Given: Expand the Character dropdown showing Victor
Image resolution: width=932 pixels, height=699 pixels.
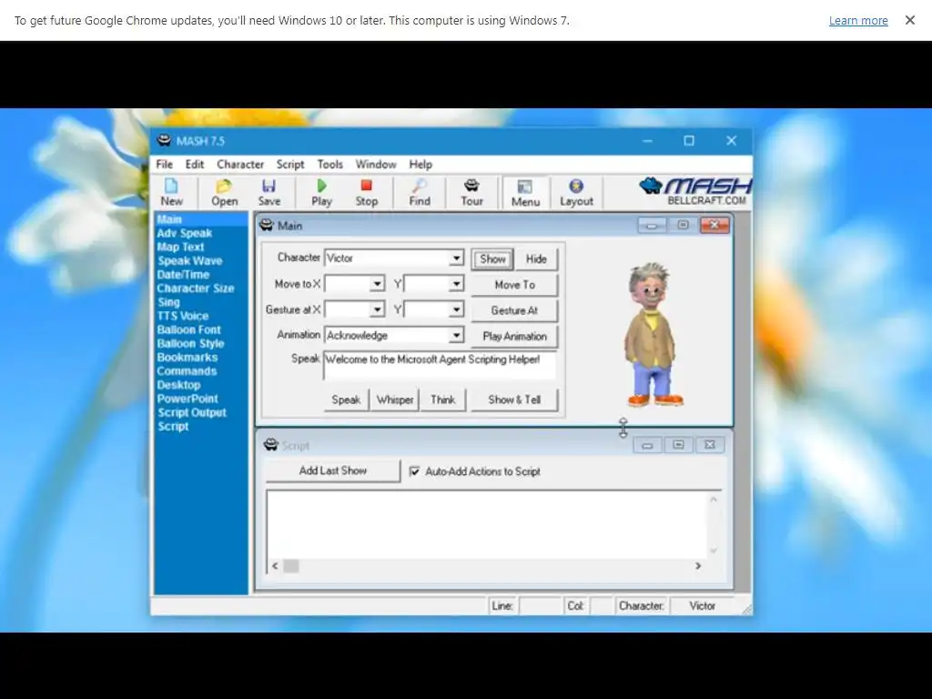Looking at the screenshot, I should (456, 258).
